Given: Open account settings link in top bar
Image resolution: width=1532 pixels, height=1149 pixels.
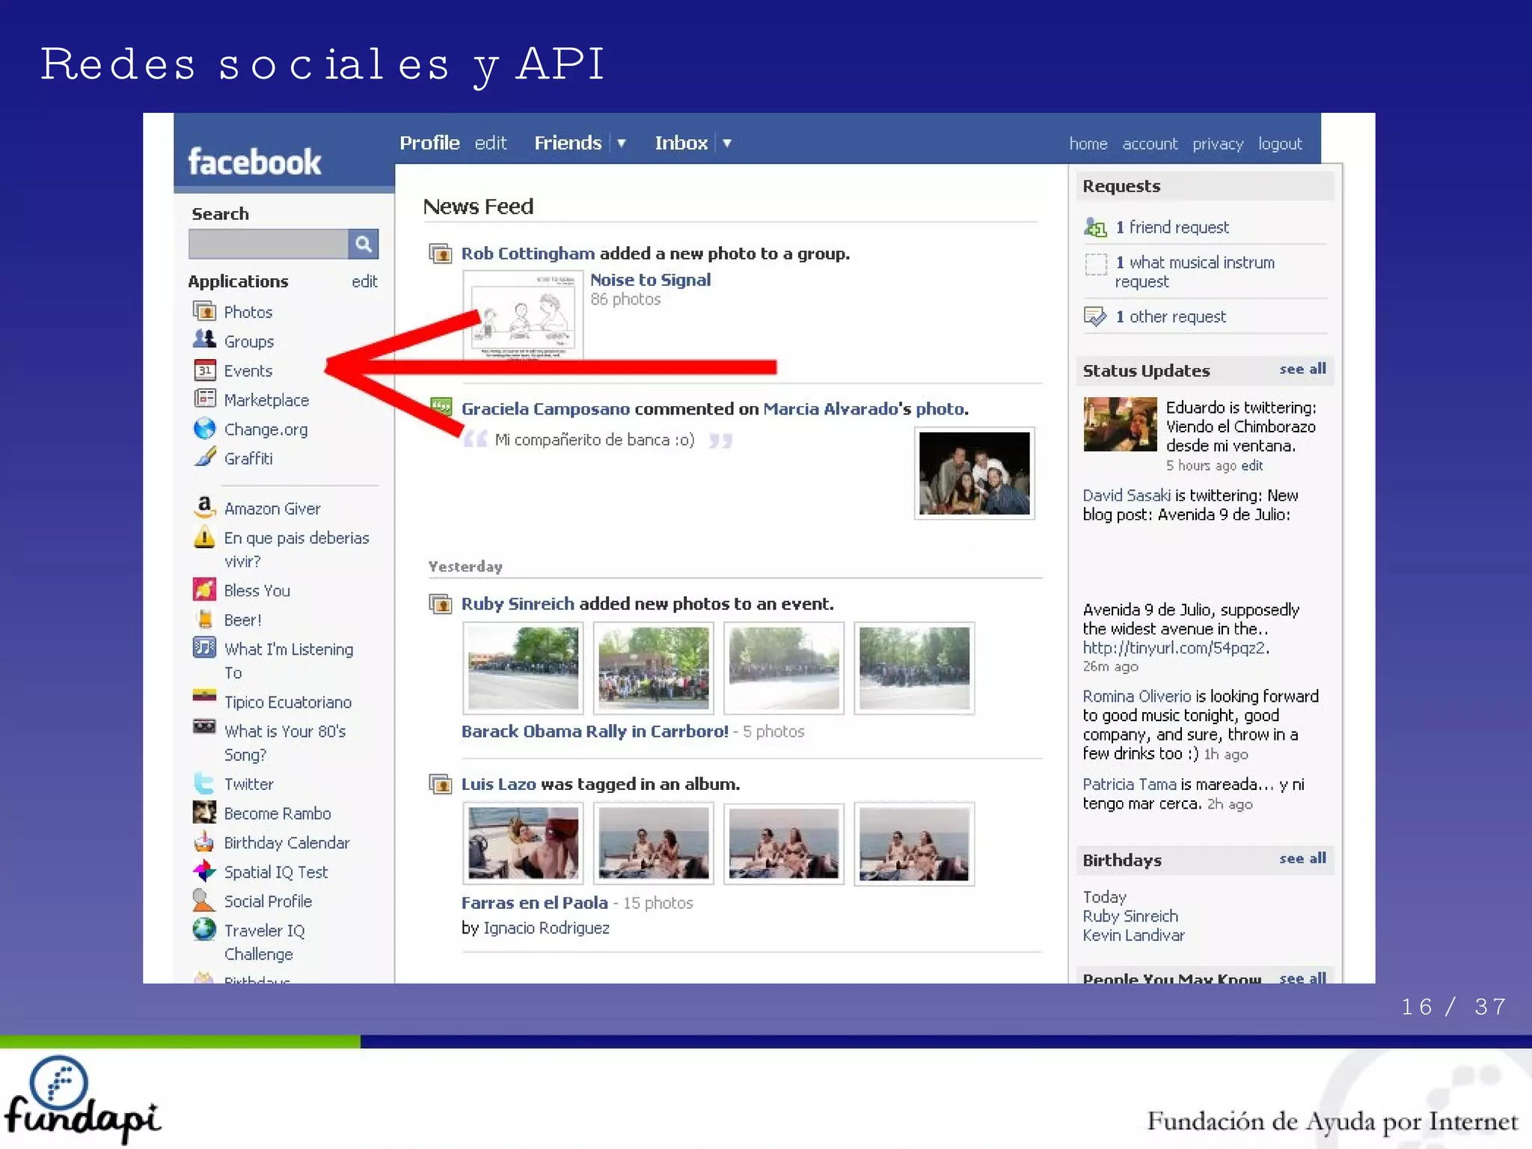Looking at the screenshot, I should [x=1150, y=144].
